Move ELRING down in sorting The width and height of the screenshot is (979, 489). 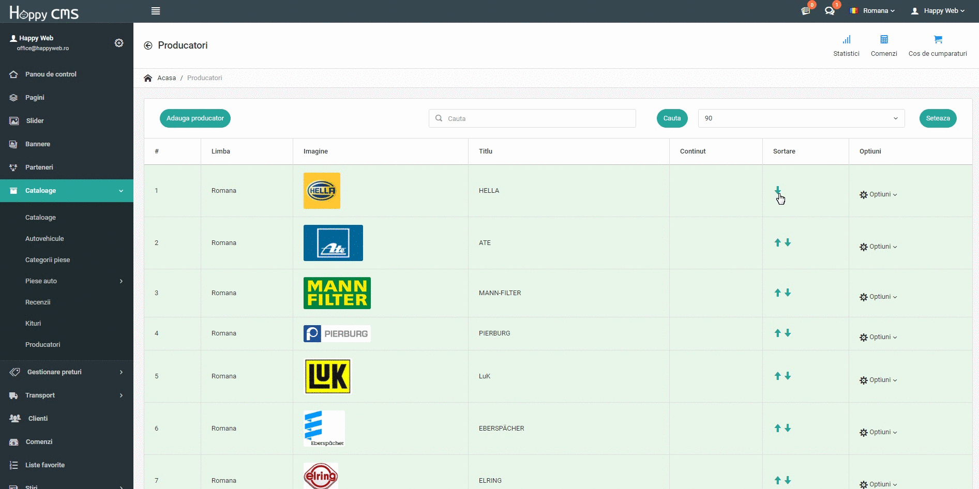tap(788, 480)
